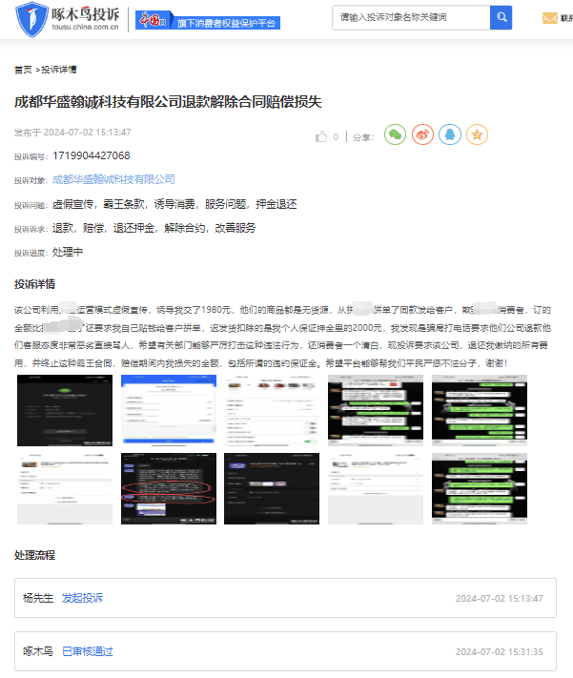Click 已审核通过 status link
Viewport: 573px width, 678px height.
pos(88,651)
